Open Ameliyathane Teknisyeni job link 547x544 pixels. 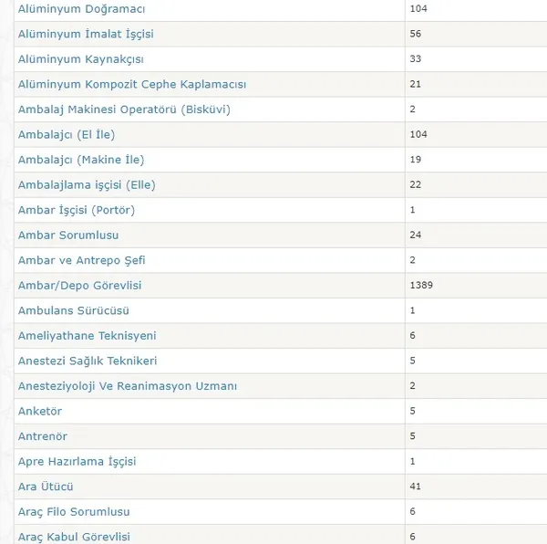[x=88, y=336]
